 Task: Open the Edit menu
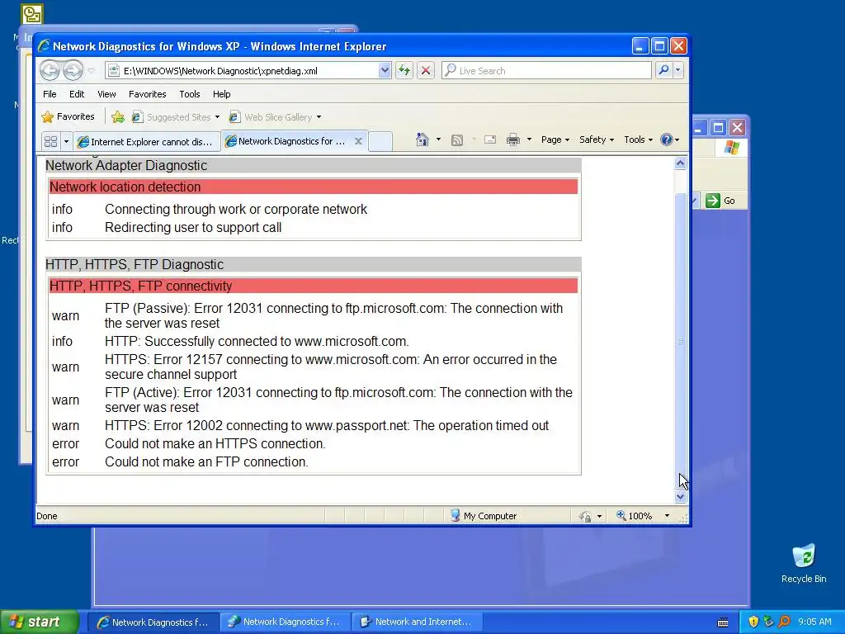coord(77,94)
